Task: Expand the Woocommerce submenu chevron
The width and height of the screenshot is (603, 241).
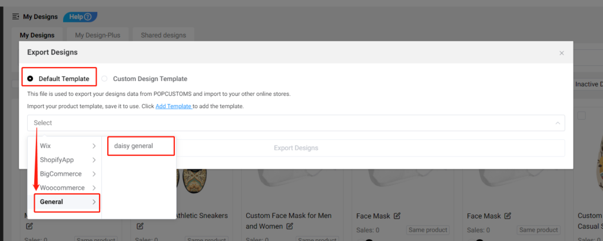Action: click(94, 188)
